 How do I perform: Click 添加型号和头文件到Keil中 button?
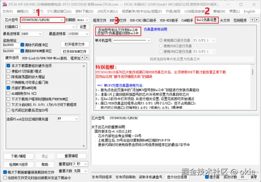(118, 31)
